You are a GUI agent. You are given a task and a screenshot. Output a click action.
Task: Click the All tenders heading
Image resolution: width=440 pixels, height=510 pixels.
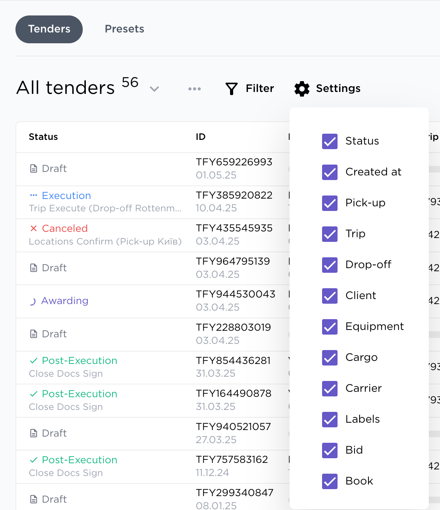66,88
